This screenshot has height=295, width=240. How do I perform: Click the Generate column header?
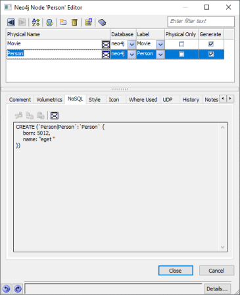(211, 34)
